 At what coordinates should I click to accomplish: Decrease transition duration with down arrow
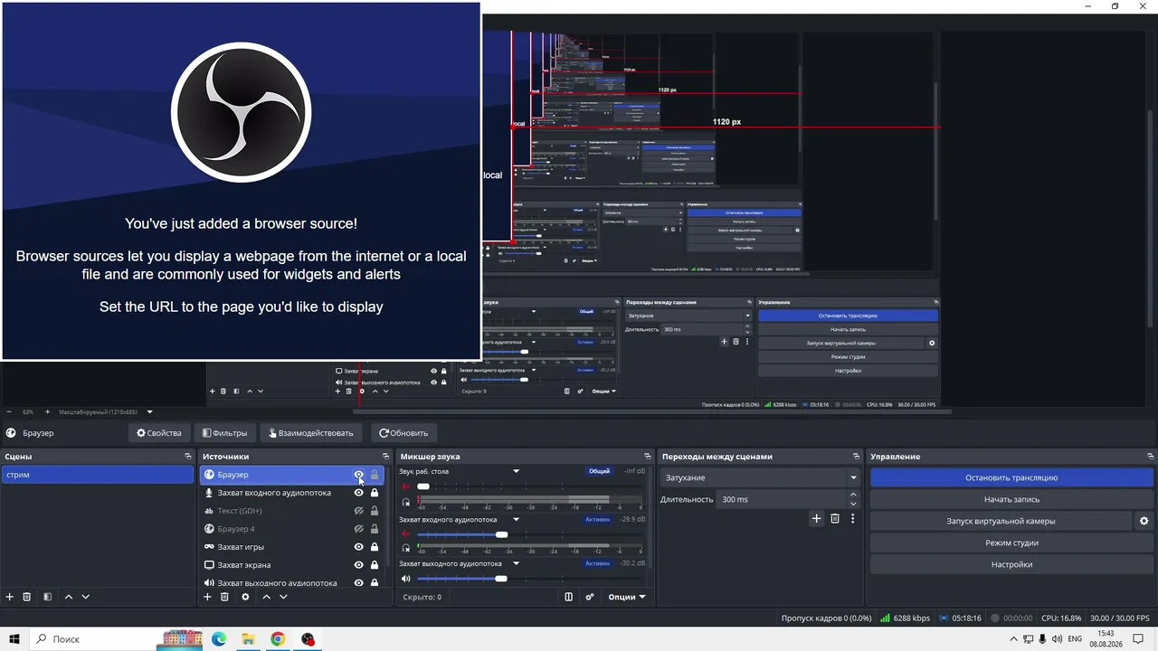[853, 504]
